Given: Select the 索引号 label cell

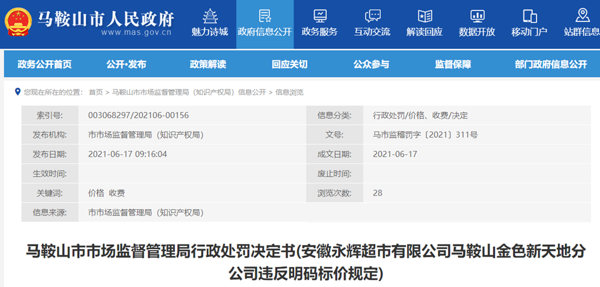Looking at the screenshot, I should [50, 115].
